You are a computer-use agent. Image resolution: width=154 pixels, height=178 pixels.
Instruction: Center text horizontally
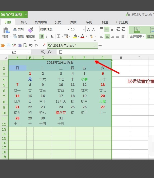(x=107, y=36)
